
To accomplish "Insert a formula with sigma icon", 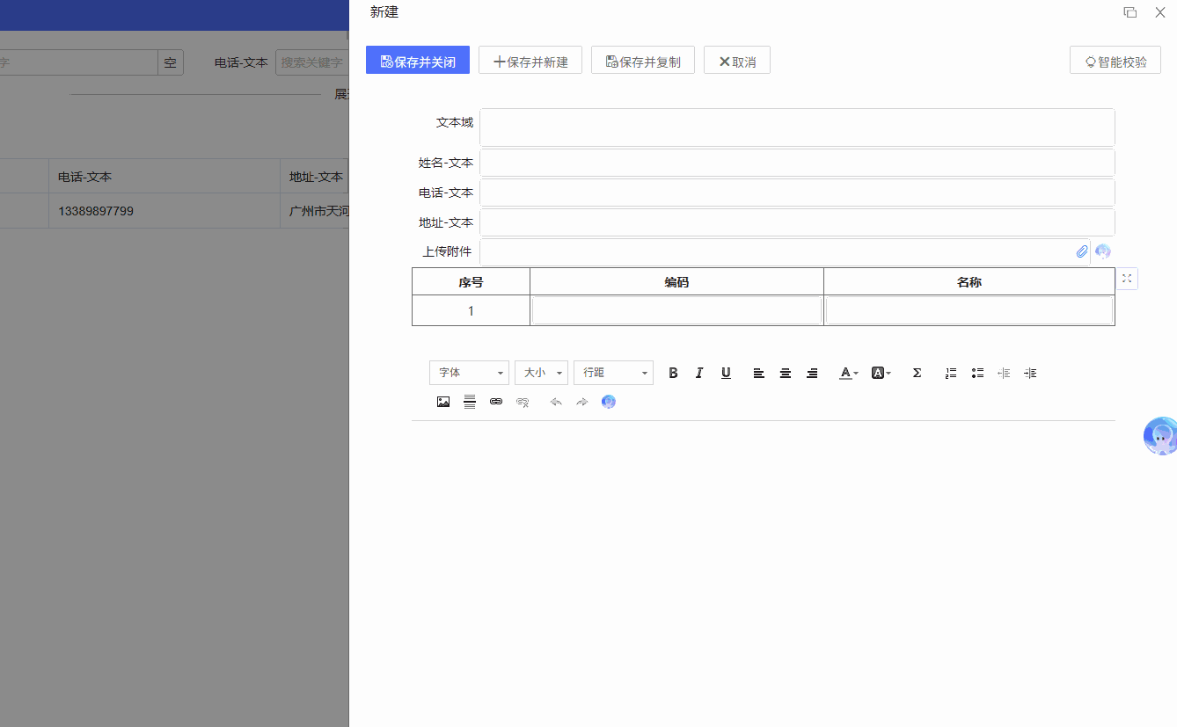I will pyautogui.click(x=917, y=373).
